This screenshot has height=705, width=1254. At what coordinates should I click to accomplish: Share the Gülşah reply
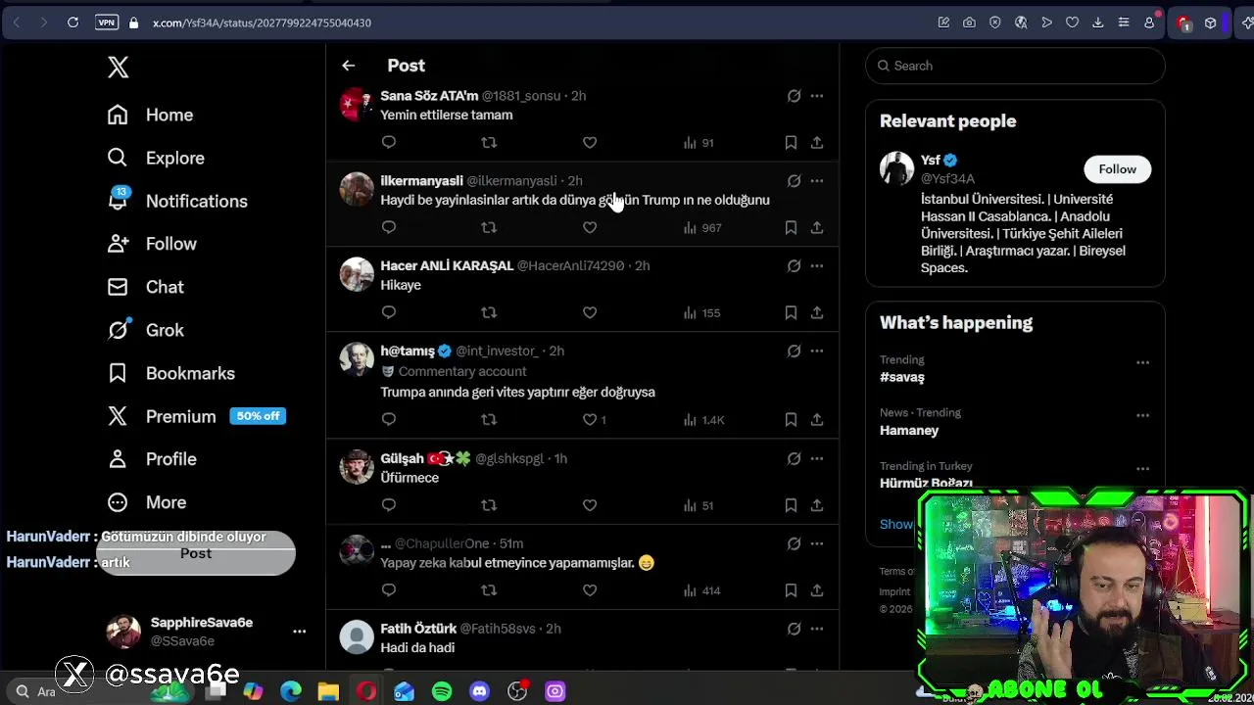pos(817,505)
